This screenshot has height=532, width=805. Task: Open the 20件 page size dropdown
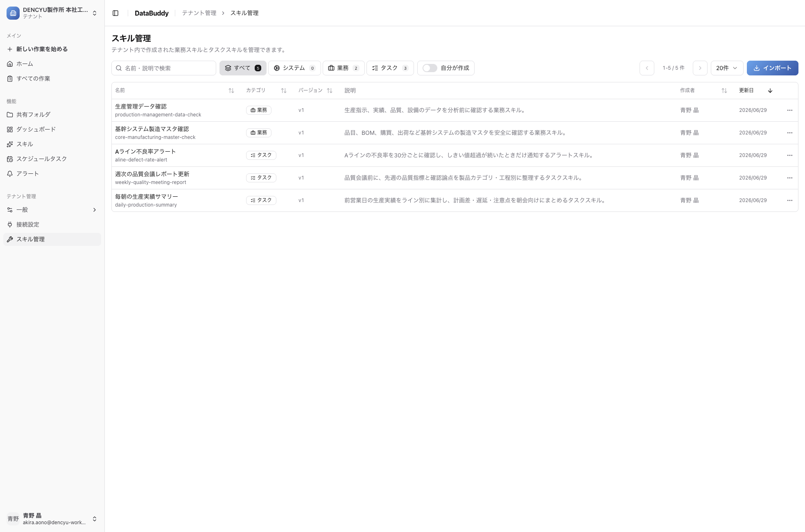(x=727, y=68)
